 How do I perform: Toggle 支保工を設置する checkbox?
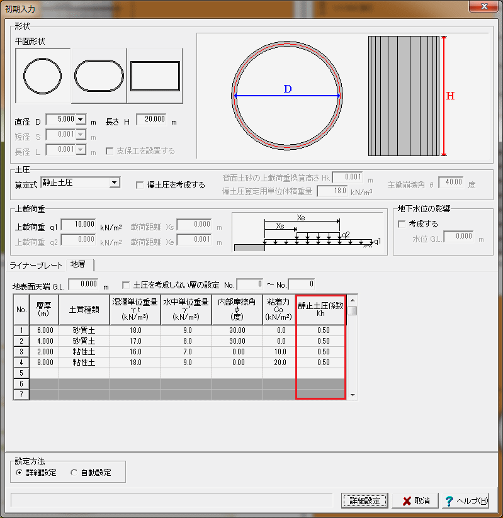click(x=110, y=151)
